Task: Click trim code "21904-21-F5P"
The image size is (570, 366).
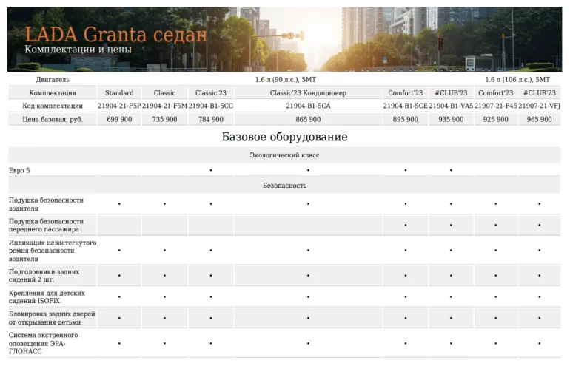Action: [119, 106]
